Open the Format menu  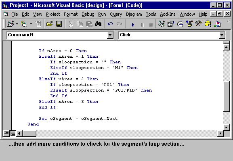click(x=71, y=14)
